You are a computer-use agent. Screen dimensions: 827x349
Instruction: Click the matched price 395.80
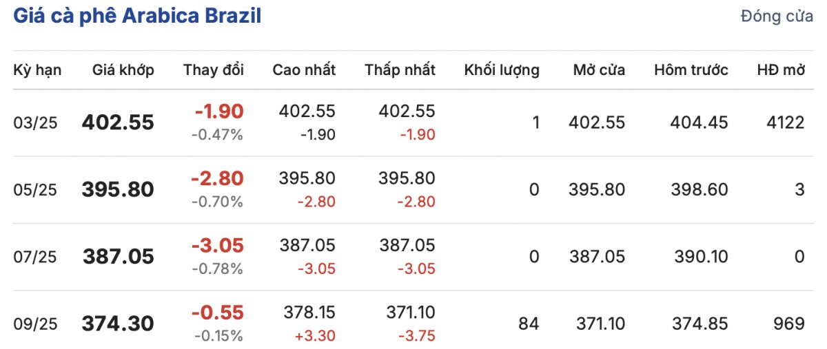point(118,189)
